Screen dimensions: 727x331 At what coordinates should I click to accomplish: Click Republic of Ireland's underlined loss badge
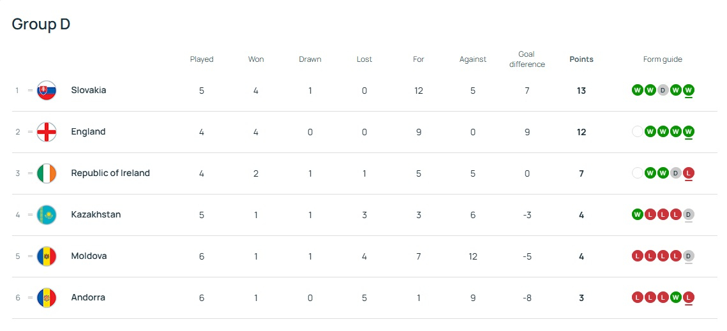click(688, 173)
